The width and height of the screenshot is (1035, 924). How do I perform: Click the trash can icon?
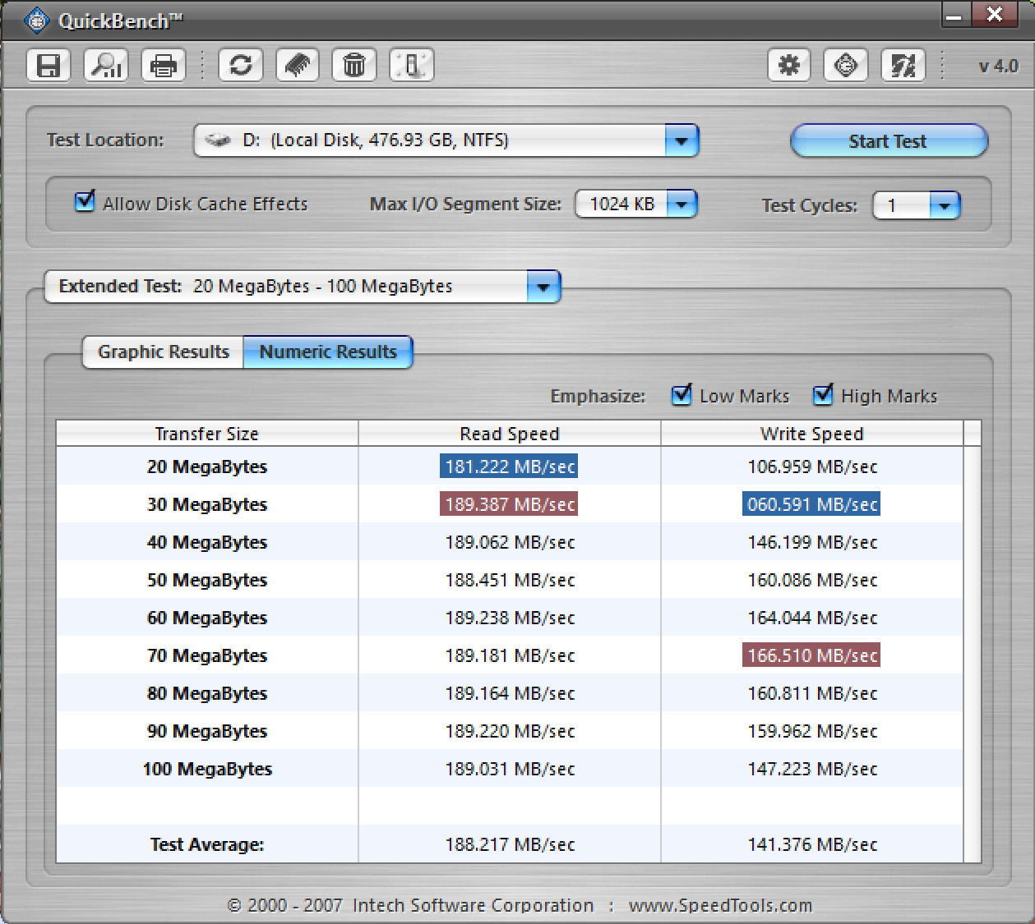354,65
